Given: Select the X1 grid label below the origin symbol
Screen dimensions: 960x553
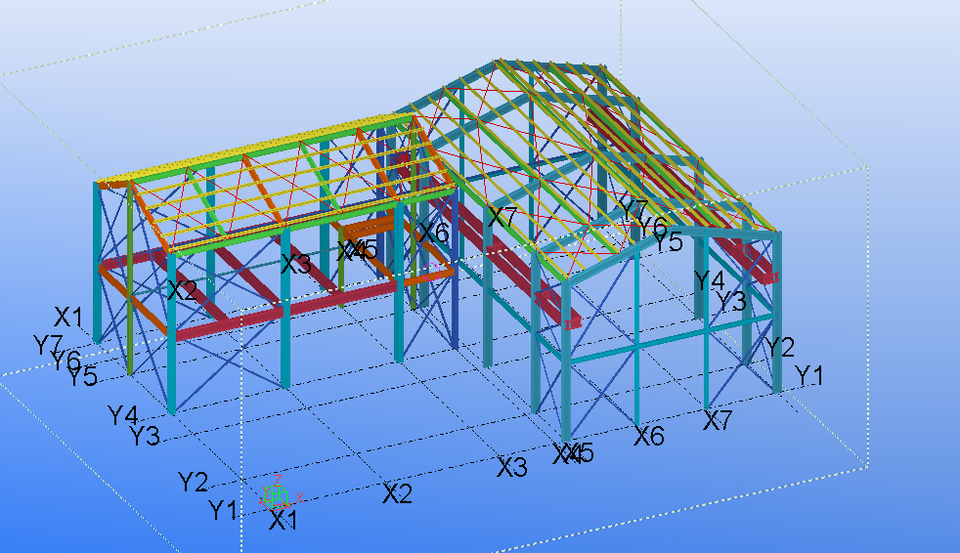Looking at the screenshot, I should (x=283, y=521).
